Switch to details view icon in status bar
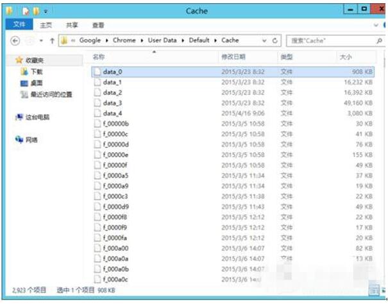Screen dimensions: 388x304 tap(374, 291)
